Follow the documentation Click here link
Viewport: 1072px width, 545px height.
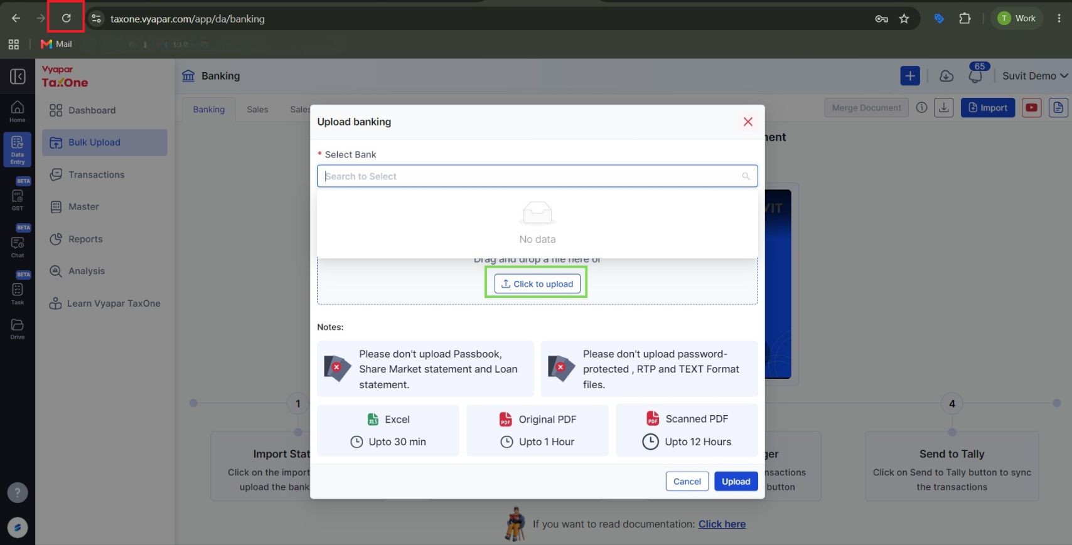coord(722,524)
